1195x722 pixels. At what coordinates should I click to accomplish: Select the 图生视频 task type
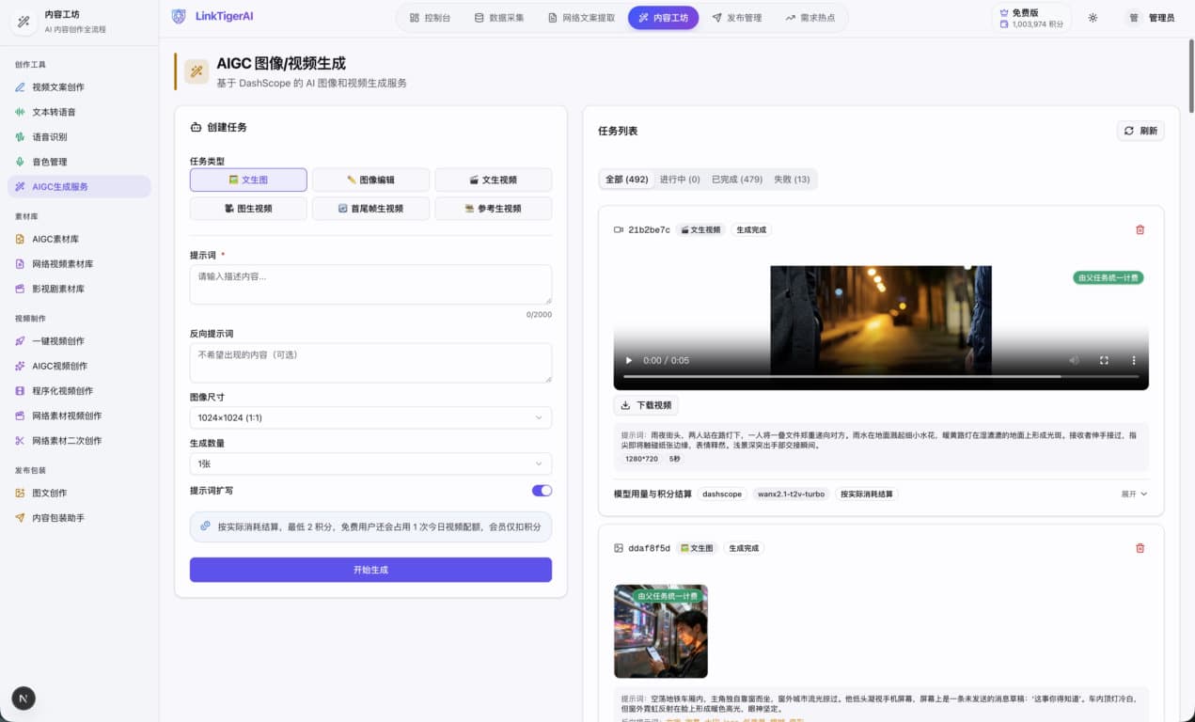pos(248,209)
